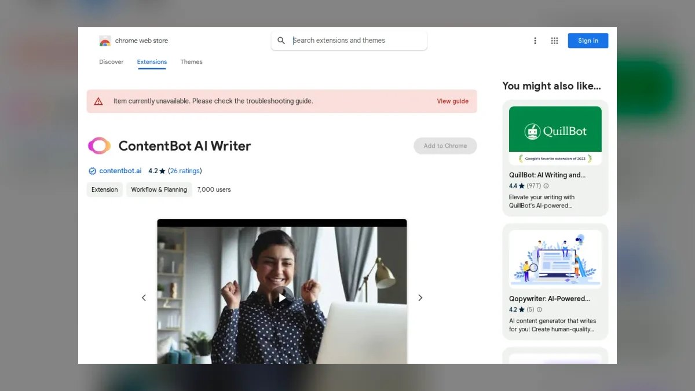
Task: Click the chrome web store title text
Action: coord(141,41)
